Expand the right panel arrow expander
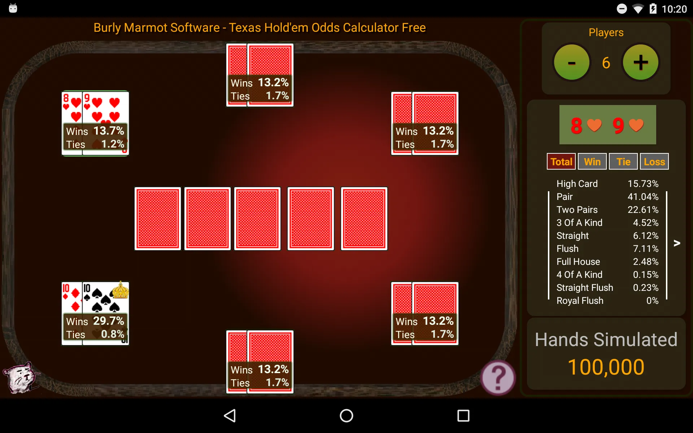Viewport: 693px width, 433px height. [677, 243]
